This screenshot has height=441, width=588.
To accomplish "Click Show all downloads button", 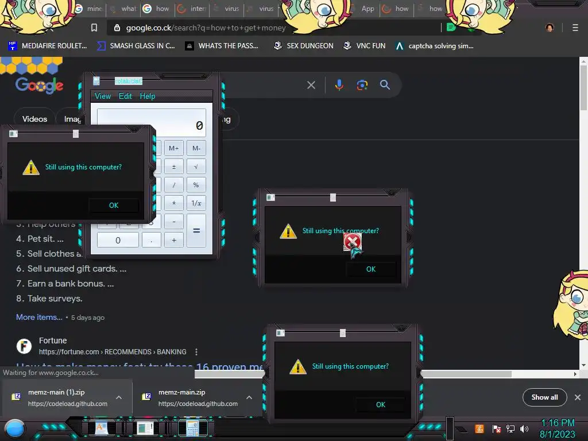I will coord(544,397).
